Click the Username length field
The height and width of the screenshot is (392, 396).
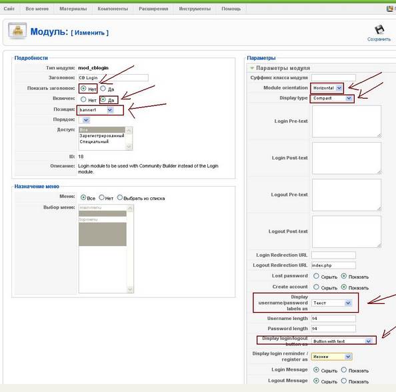[333, 319]
